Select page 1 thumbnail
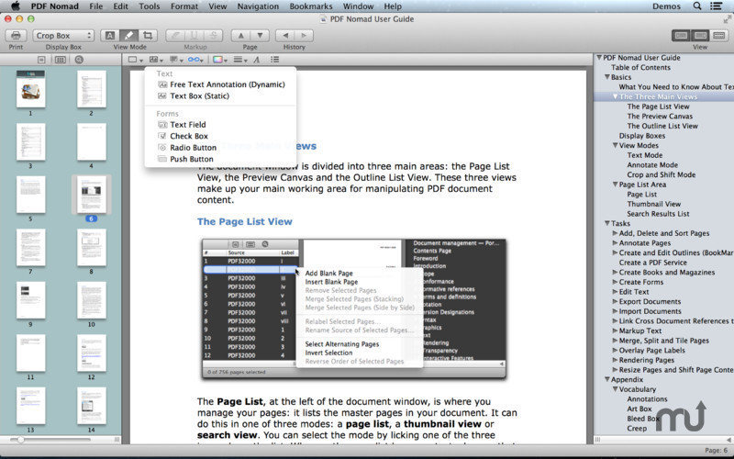Screen dimensions: 734x459 click(29, 90)
